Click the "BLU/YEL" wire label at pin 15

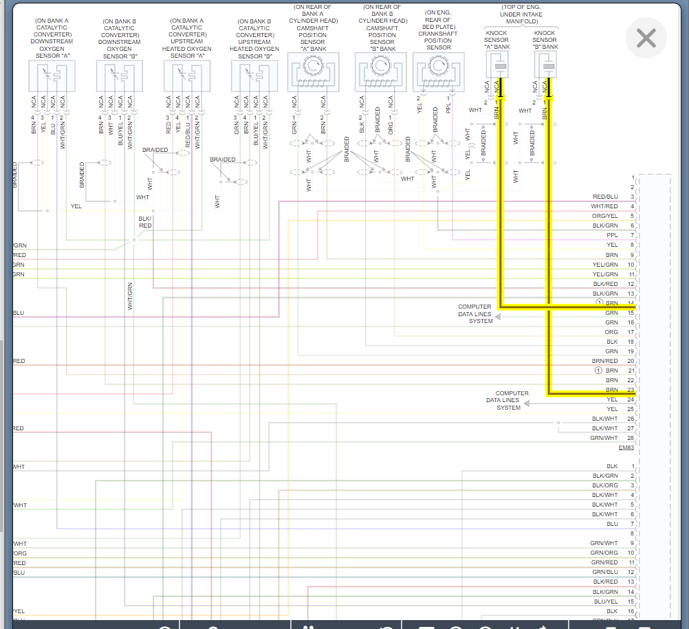606,602
